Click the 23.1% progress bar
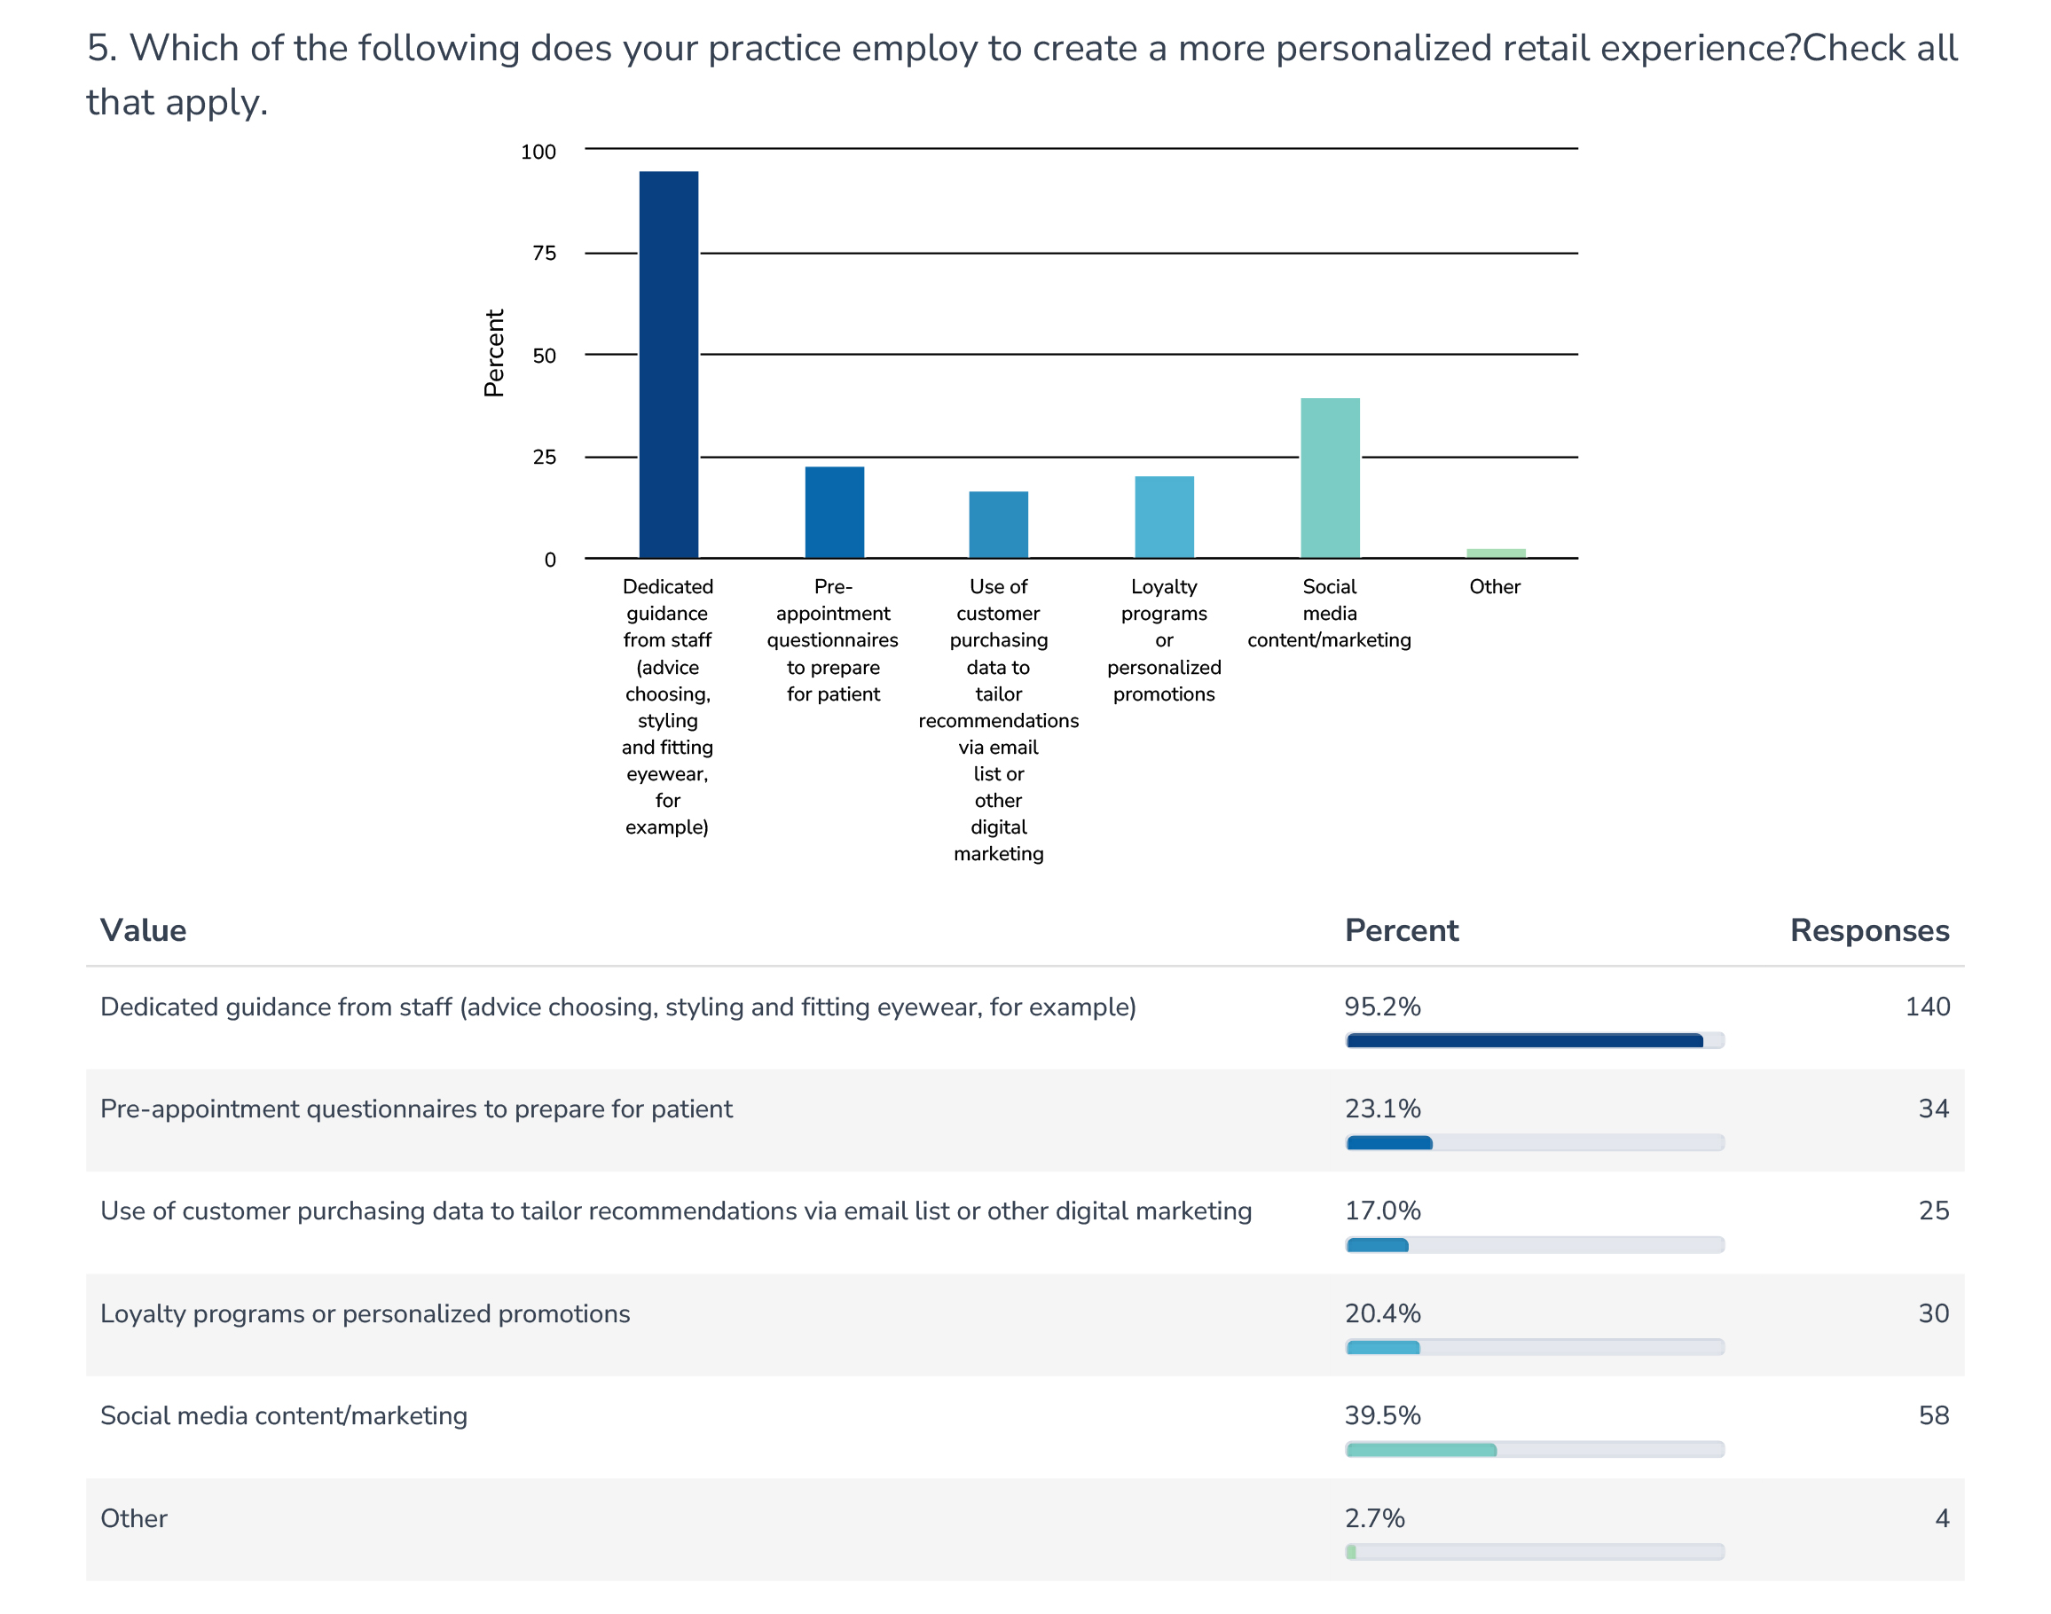This screenshot has width=2051, height=1614. (1533, 1142)
